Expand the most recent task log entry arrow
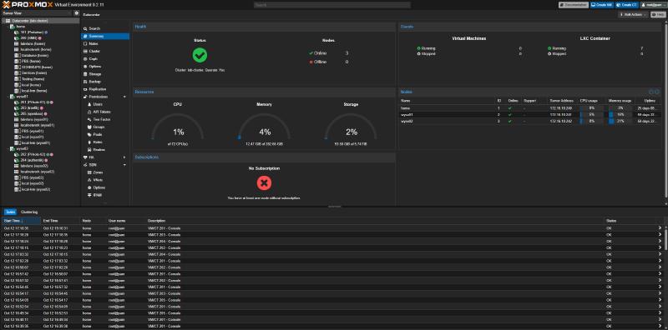Image resolution: width=668 pixels, height=330 pixels. (x=660, y=228)
